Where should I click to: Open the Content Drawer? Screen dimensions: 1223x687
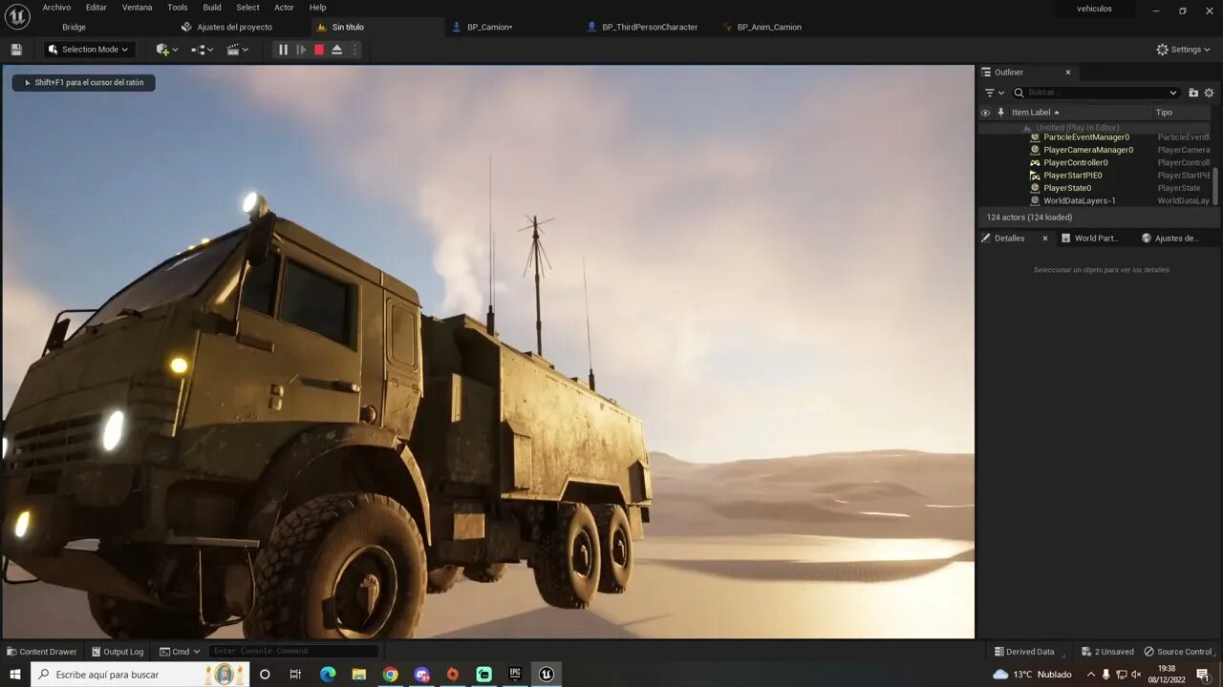tap(41, 652)
